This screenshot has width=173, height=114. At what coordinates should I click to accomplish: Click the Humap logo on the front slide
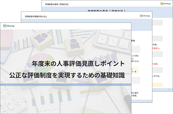[x=8, y=26]
